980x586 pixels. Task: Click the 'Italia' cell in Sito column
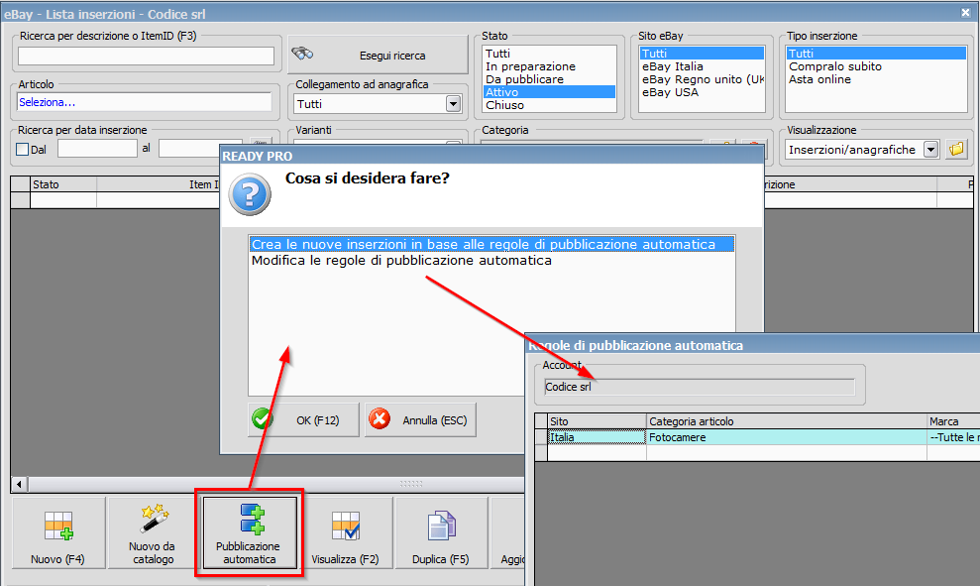[597, 437]
